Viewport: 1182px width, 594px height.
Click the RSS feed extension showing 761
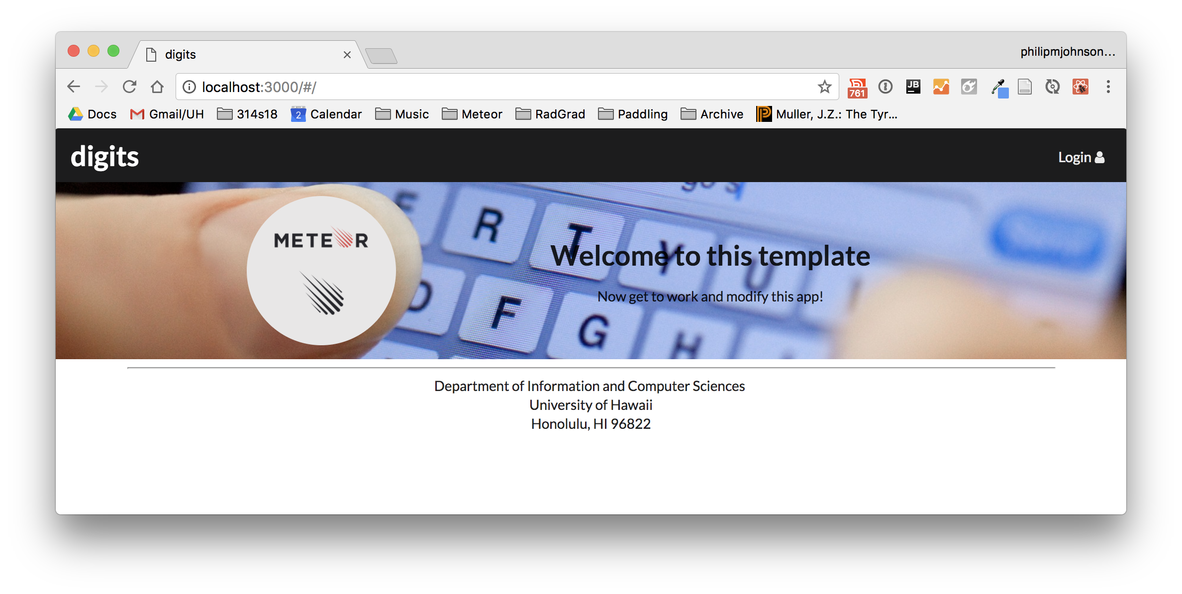coord(857,88)
